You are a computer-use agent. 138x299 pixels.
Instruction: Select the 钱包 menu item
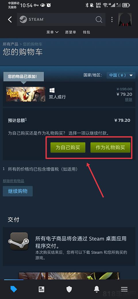point(86,32)
